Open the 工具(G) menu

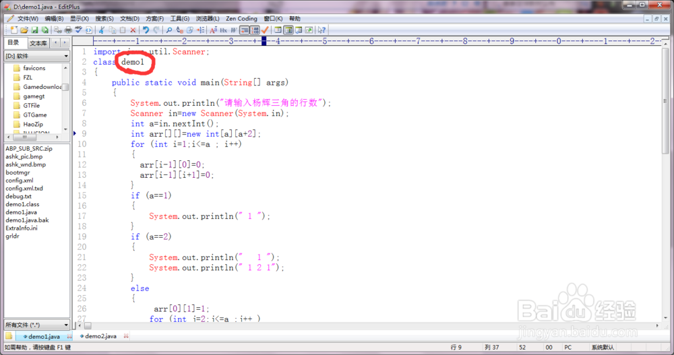[x=180, y=18]
